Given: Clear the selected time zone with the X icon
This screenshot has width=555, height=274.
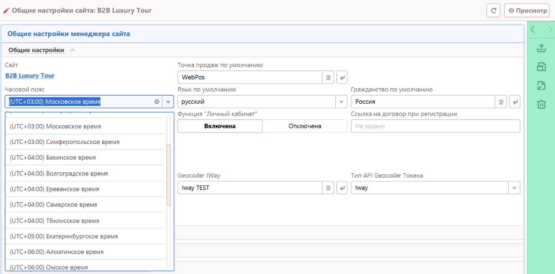Looking at the screenshot, I should pyautogui.click(x=157, y=101).
